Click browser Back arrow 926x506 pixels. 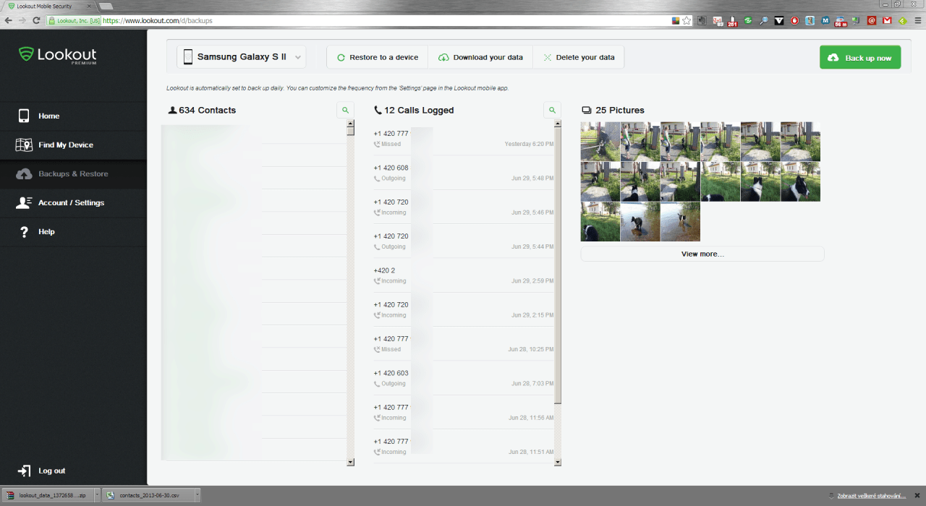pos(9,21)
